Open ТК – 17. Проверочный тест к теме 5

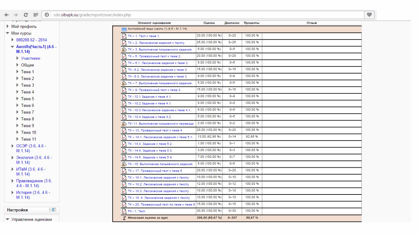pos(155,171)
